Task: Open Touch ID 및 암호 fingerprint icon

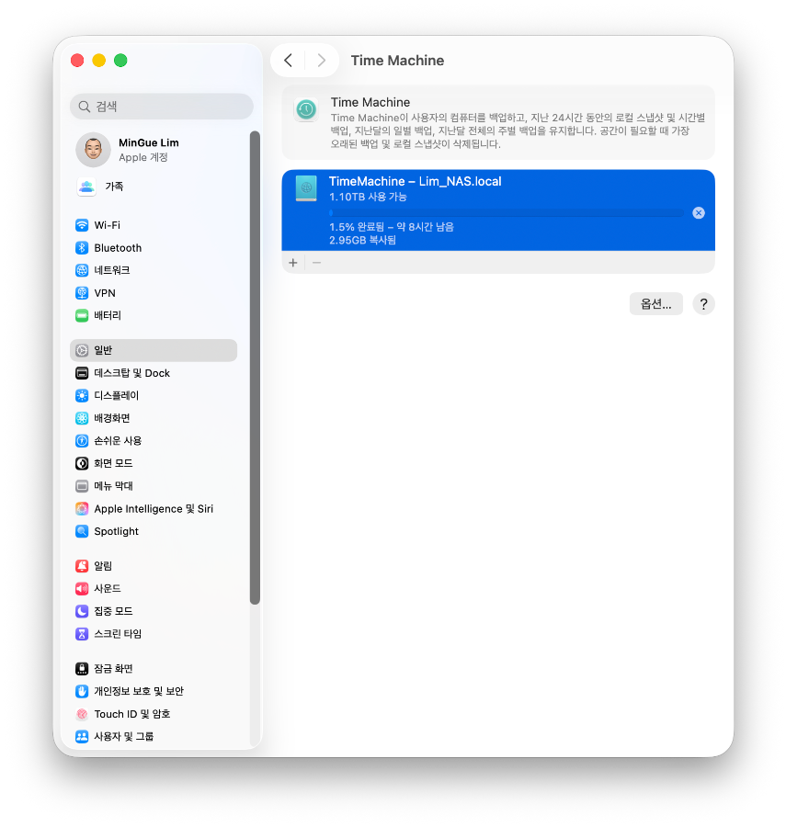Action: [x=82, y=714]
